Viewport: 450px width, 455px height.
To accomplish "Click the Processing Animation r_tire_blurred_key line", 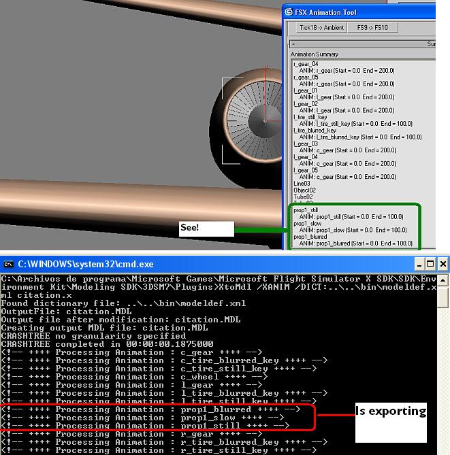I will point(164,442).
